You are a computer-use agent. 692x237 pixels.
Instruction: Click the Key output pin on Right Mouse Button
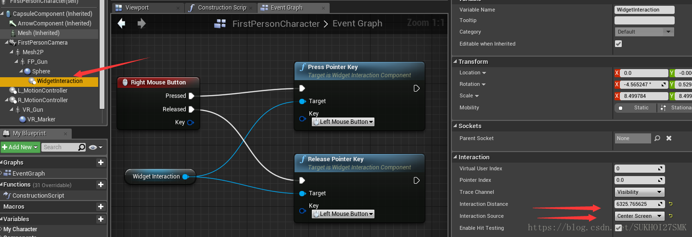190,122
